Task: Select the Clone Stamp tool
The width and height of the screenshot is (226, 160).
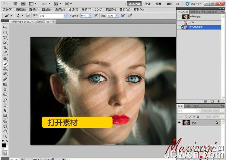Action: 5,69
